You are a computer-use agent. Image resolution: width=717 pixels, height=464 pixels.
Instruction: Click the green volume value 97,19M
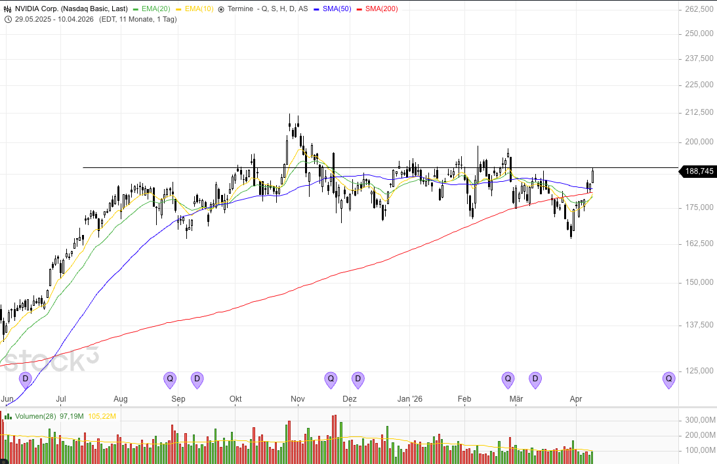click(x=72, y=416)
